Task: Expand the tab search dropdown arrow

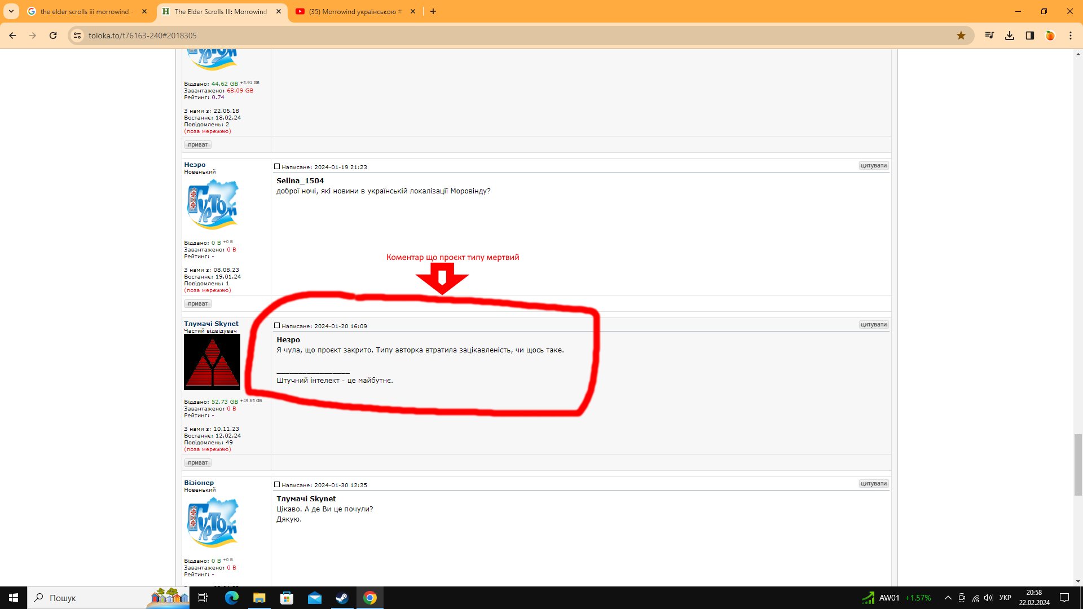Action: [11, 11]
